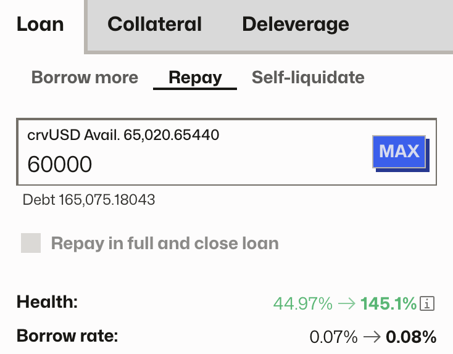This screenshot has height=354, width=453.
Task: Click the current borrow rate 0.07%
Action: click(x=333, y=337)
